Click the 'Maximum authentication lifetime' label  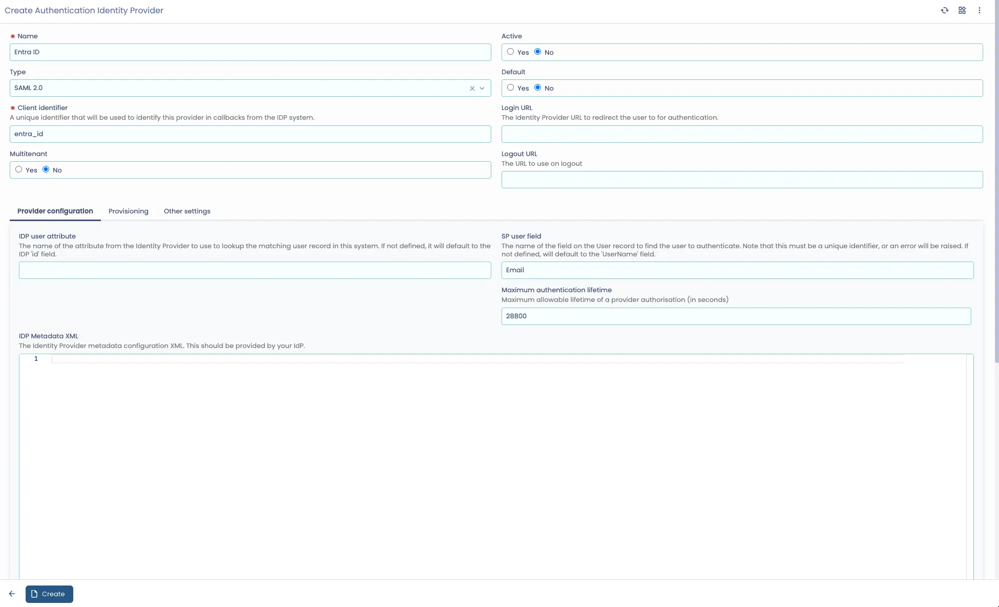pyautogui.click(x=556, y=290)
